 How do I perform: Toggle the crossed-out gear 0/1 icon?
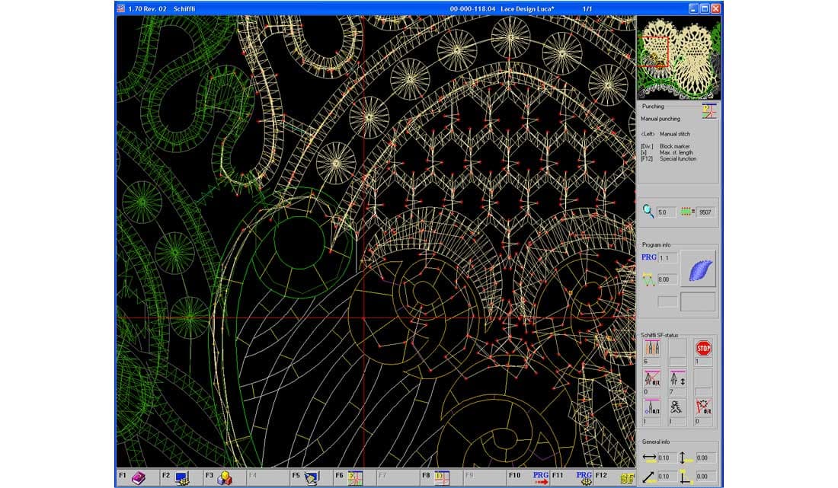(703, 408)
